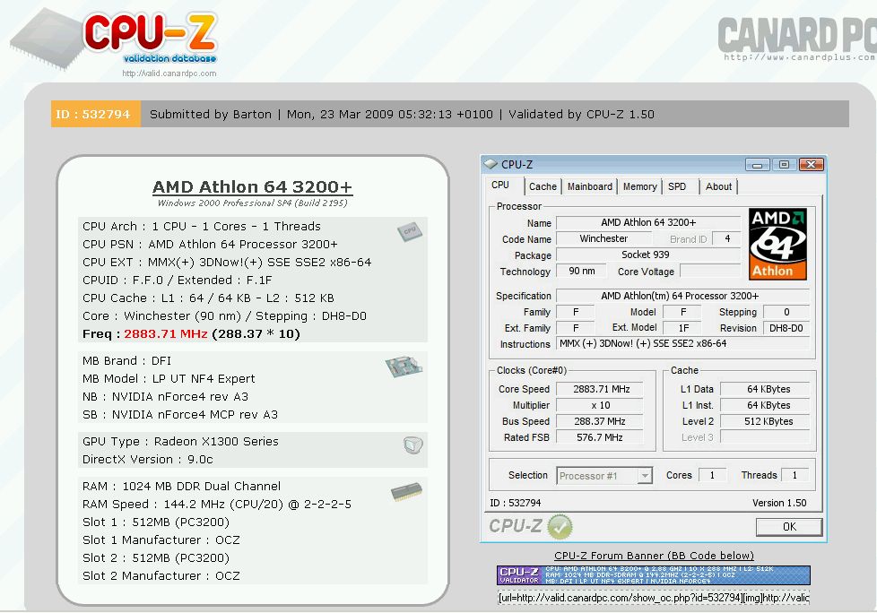Viewport: 877px width, 613px height.
Task: Click the NB : NVIDIA nForce4 rev A3 line
Action: click(x=165, y=397)
